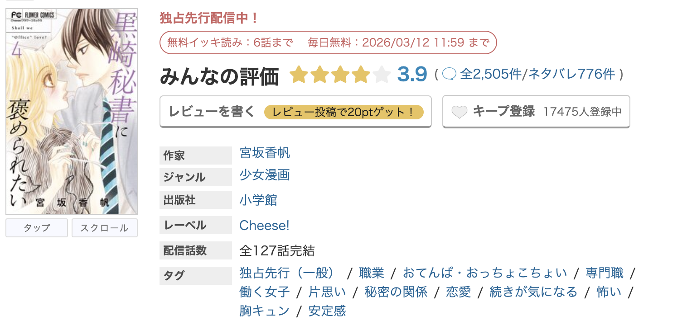Image resolution: width=687 pixels, height=330 pixels.
Task: Browse the 少女漫画 genre link
Action: click(x=265, y=176)
